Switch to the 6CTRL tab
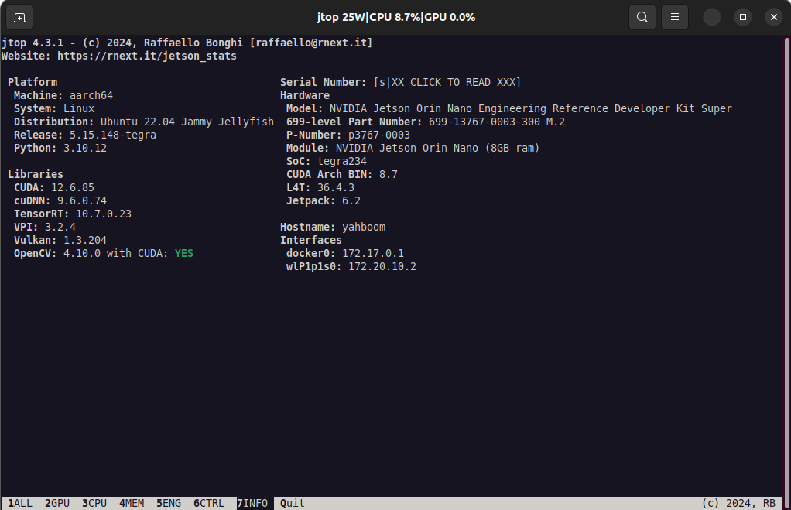This screenshot has width=791, height=510. click(209, 504)
